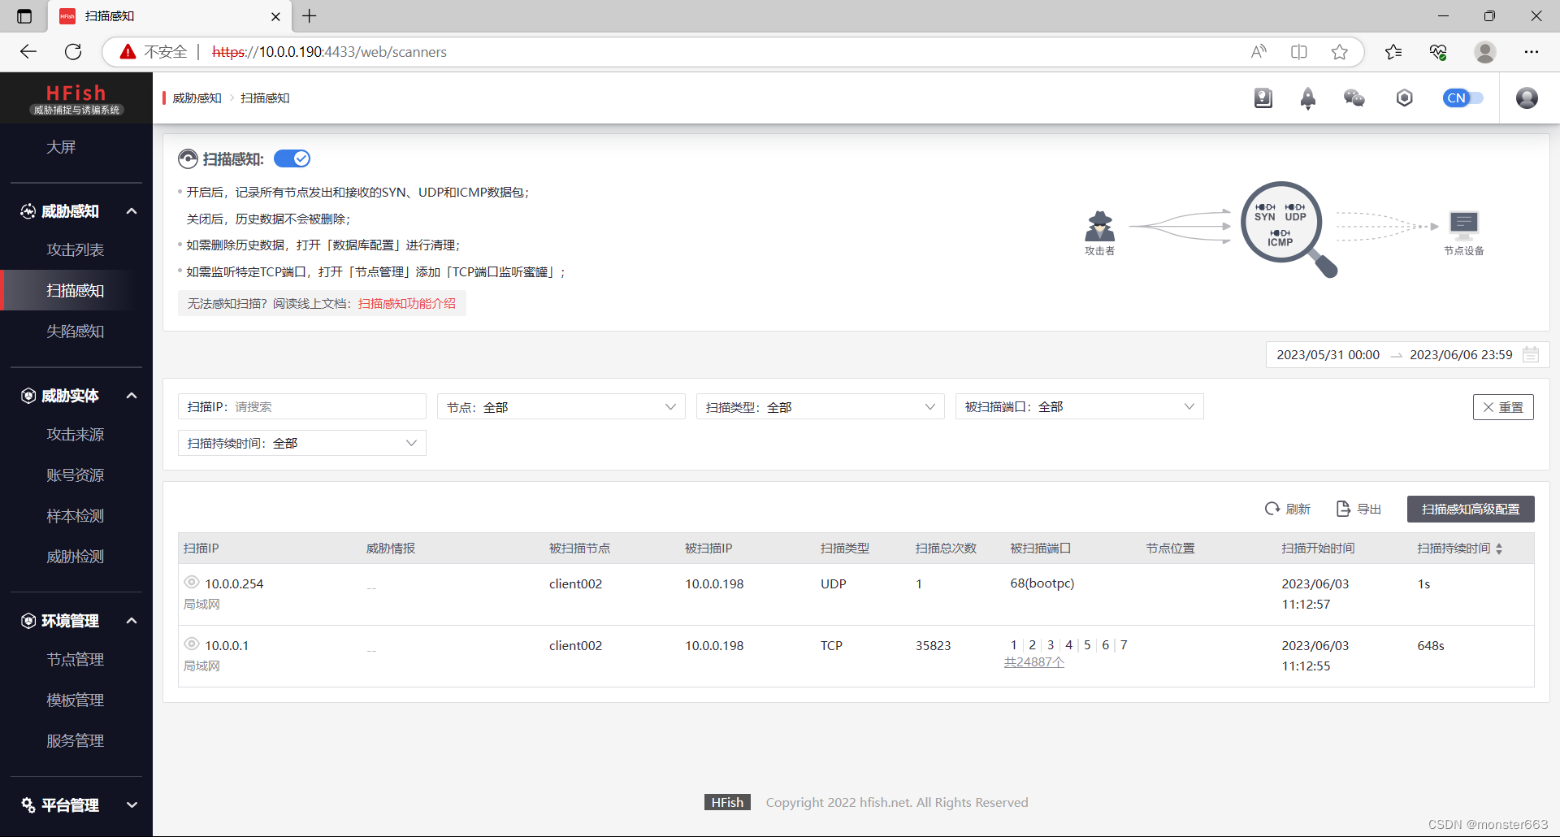The width and height of the screenshot is (1560, 837).
Task: Open the 扫描持续时间 dropdown filter
Action: pyautogui.click(x=302, y=443)
